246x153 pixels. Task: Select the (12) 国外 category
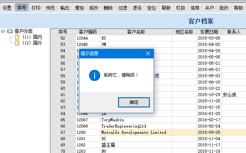32,43
